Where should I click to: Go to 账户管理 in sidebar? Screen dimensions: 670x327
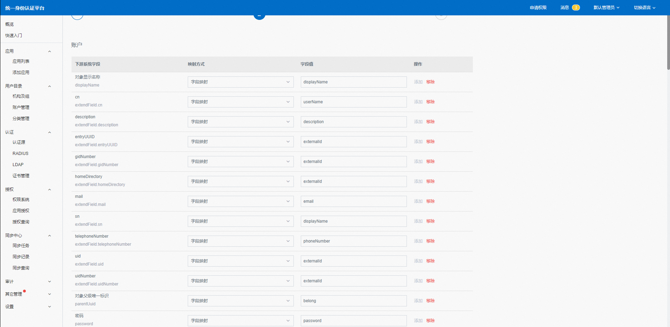pos(21,107)
